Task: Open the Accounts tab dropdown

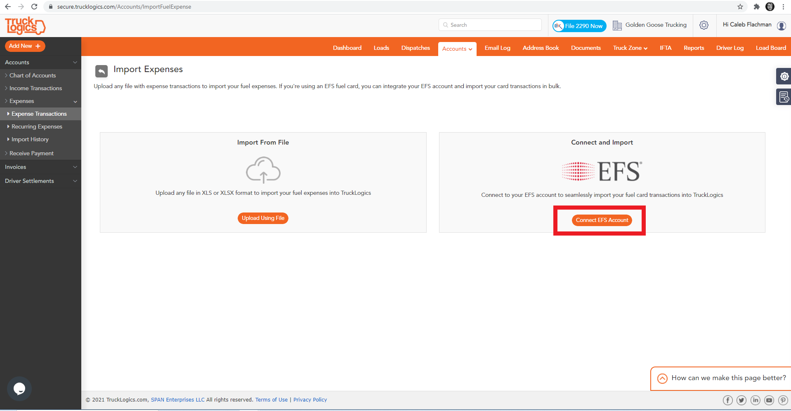Action: point(457,49)
